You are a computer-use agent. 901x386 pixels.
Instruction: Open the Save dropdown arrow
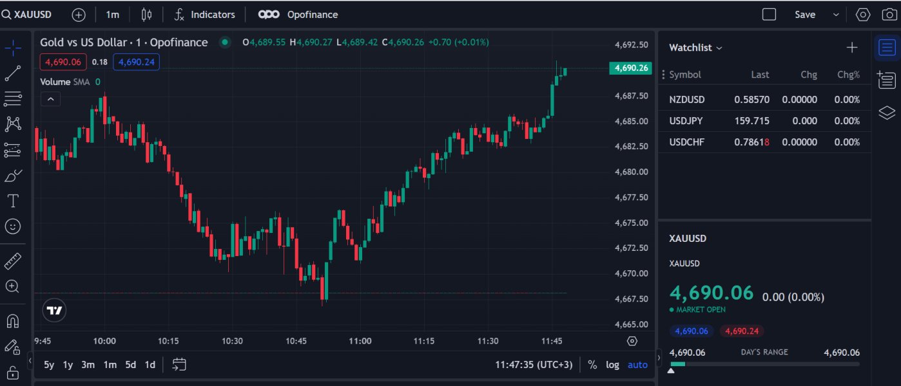(837, 14)
